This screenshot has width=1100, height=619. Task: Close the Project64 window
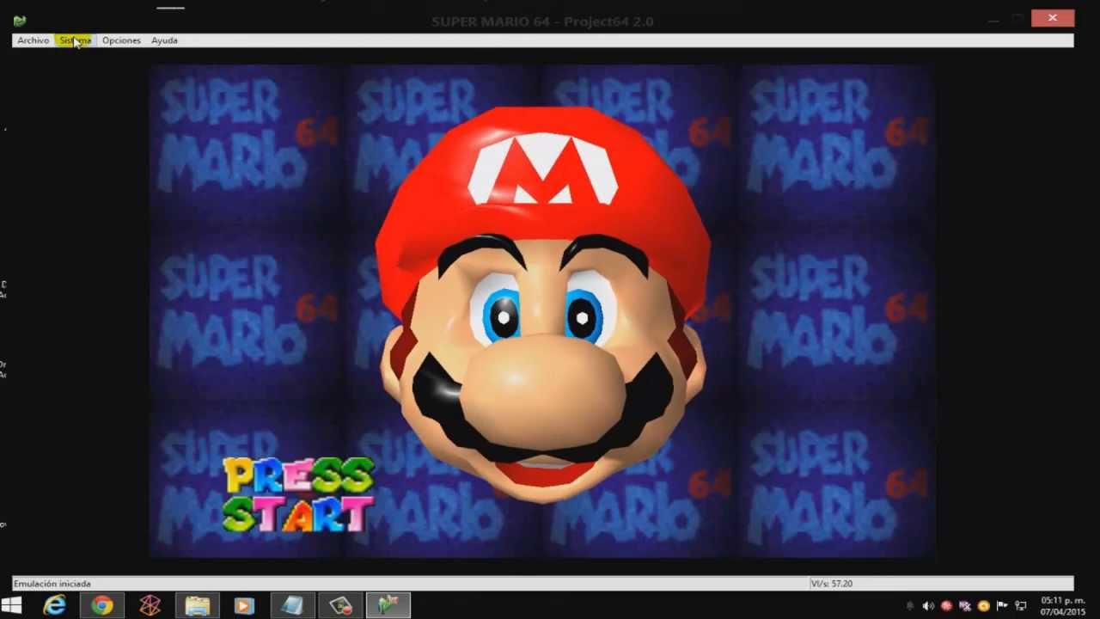[x=1052, y=18]
